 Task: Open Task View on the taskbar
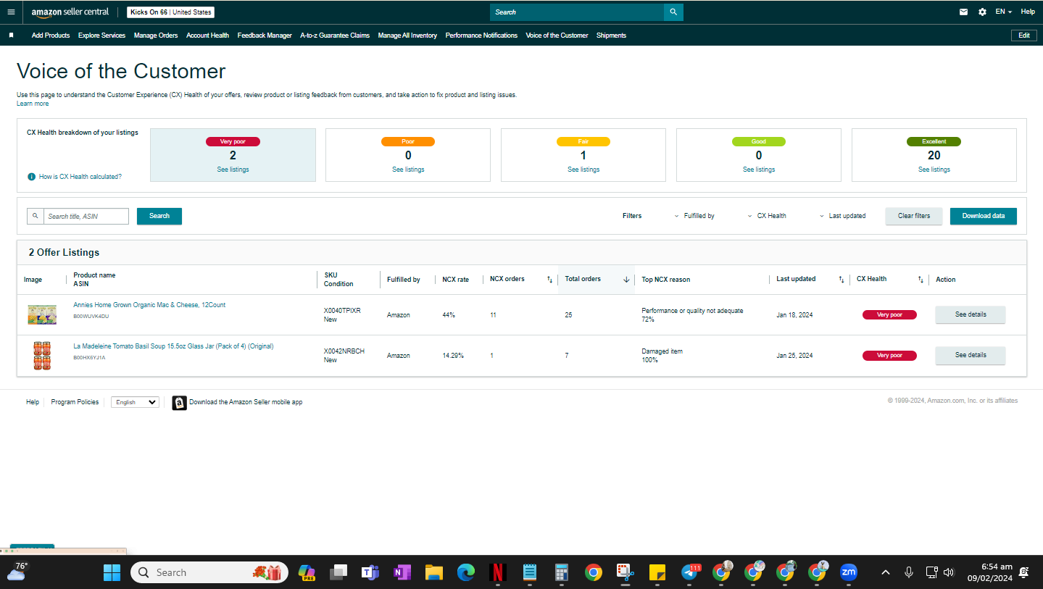[338, 572]
